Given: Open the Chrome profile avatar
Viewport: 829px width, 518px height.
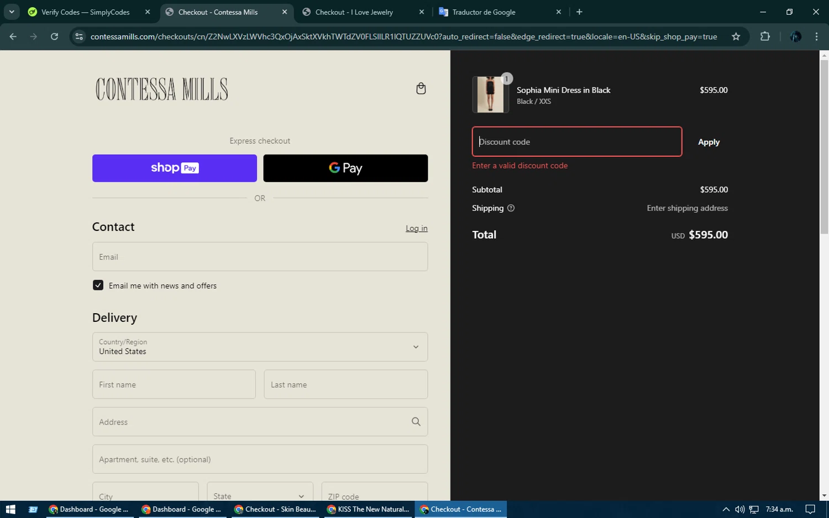Looking at the screenshot, I should coord(796,36).
